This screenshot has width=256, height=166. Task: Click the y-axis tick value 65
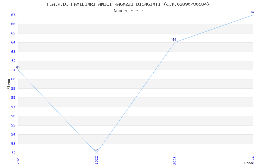pos(13,33)
